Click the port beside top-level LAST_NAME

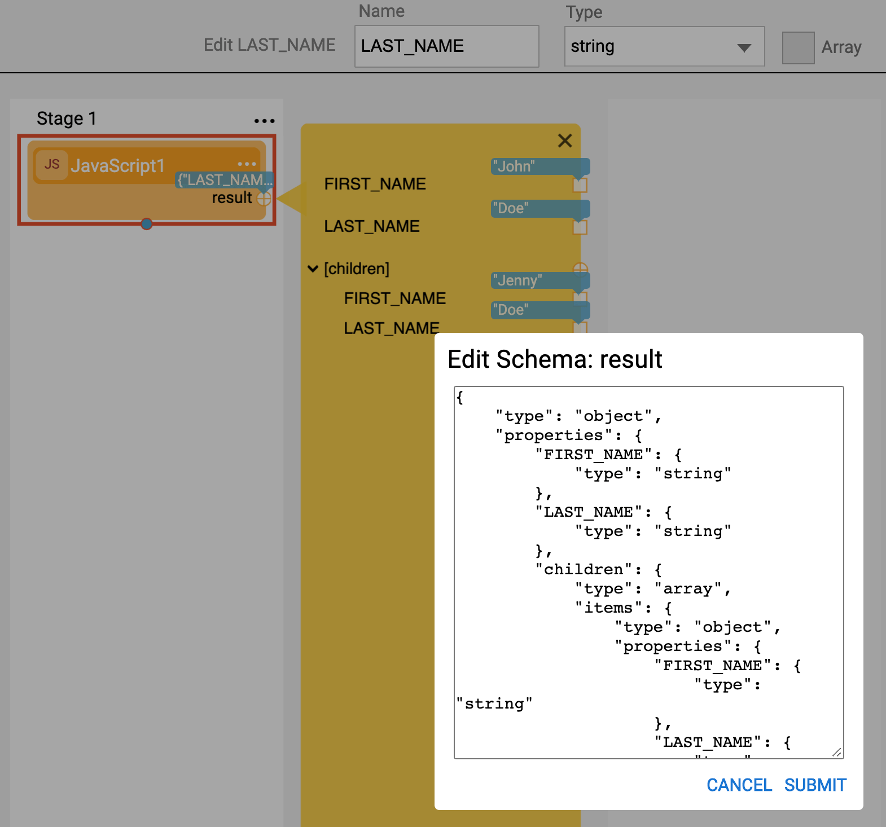coord(580,227)
